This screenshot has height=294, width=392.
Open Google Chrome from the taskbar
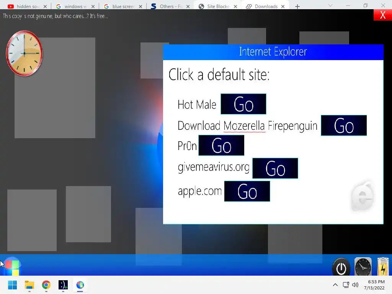click(46, 285)
